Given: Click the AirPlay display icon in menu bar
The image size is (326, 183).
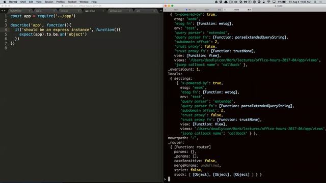Looking at the screenshot, I should pos(274,2).
